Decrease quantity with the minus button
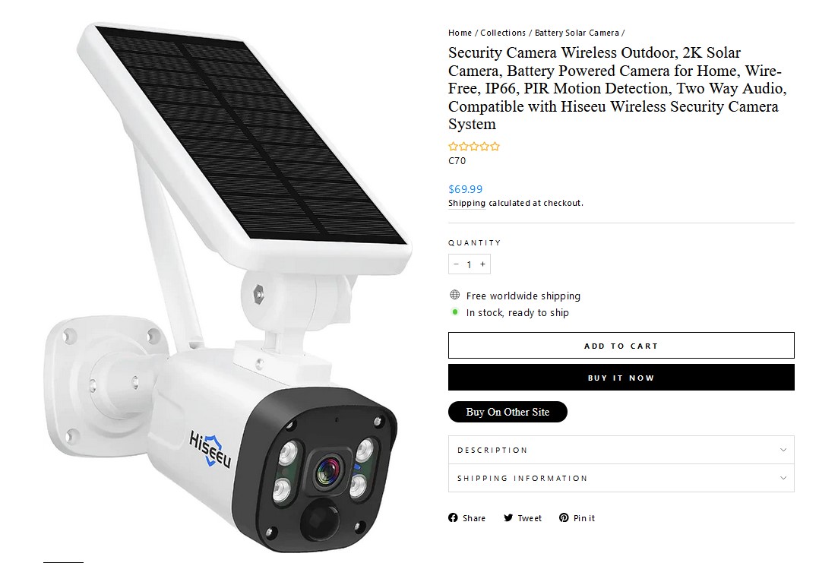Image resolution: width=819 pixels, height=563 pixels. tap(456, 264)
